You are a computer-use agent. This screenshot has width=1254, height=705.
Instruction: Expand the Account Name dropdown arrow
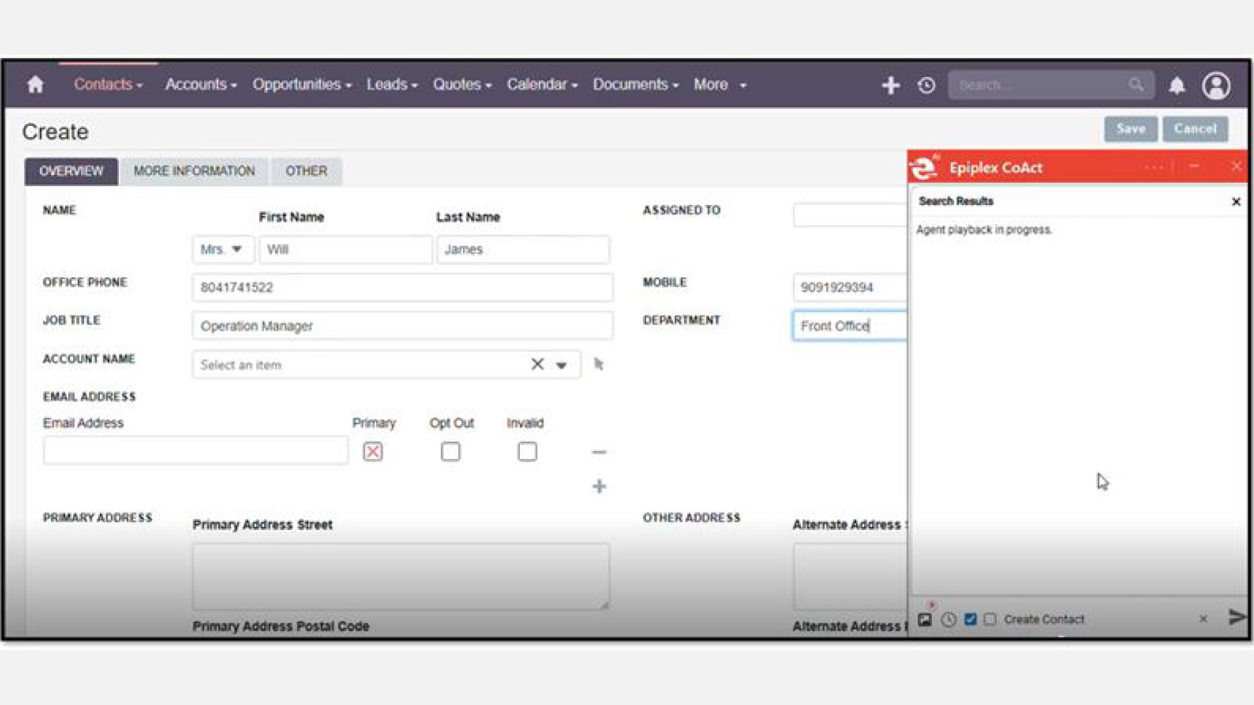pos(561,365)
